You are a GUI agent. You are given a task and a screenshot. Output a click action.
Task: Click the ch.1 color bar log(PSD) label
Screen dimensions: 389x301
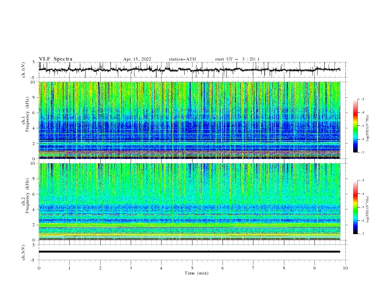point(367,128)
